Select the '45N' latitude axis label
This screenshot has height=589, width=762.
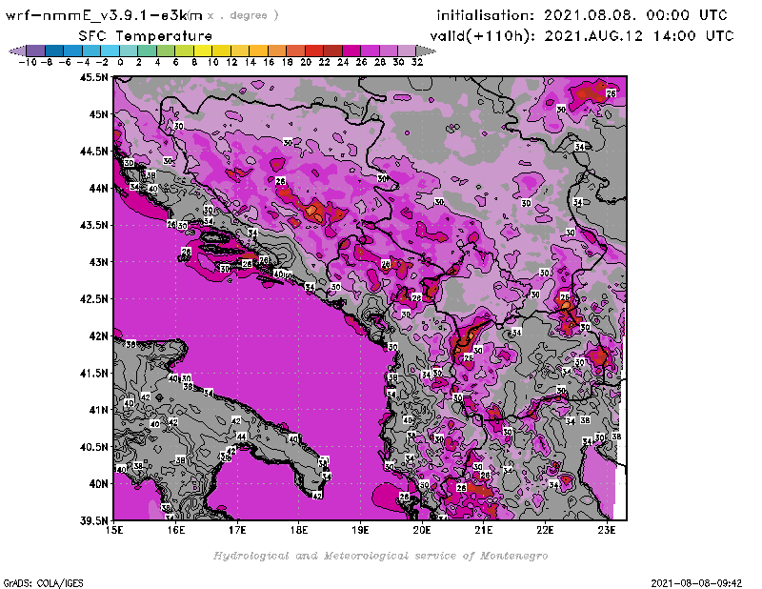pos(98,114)
